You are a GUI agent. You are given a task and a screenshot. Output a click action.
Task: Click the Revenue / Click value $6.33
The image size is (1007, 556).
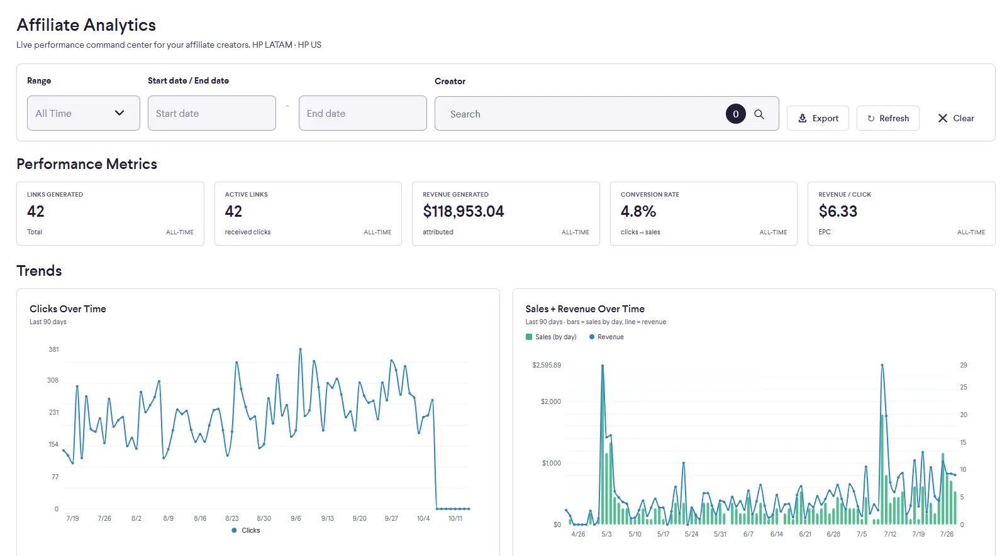click(x=838, y=212)
